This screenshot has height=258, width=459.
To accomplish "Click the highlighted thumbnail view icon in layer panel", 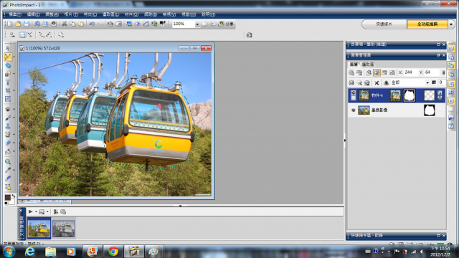I will tap(377, 72).
